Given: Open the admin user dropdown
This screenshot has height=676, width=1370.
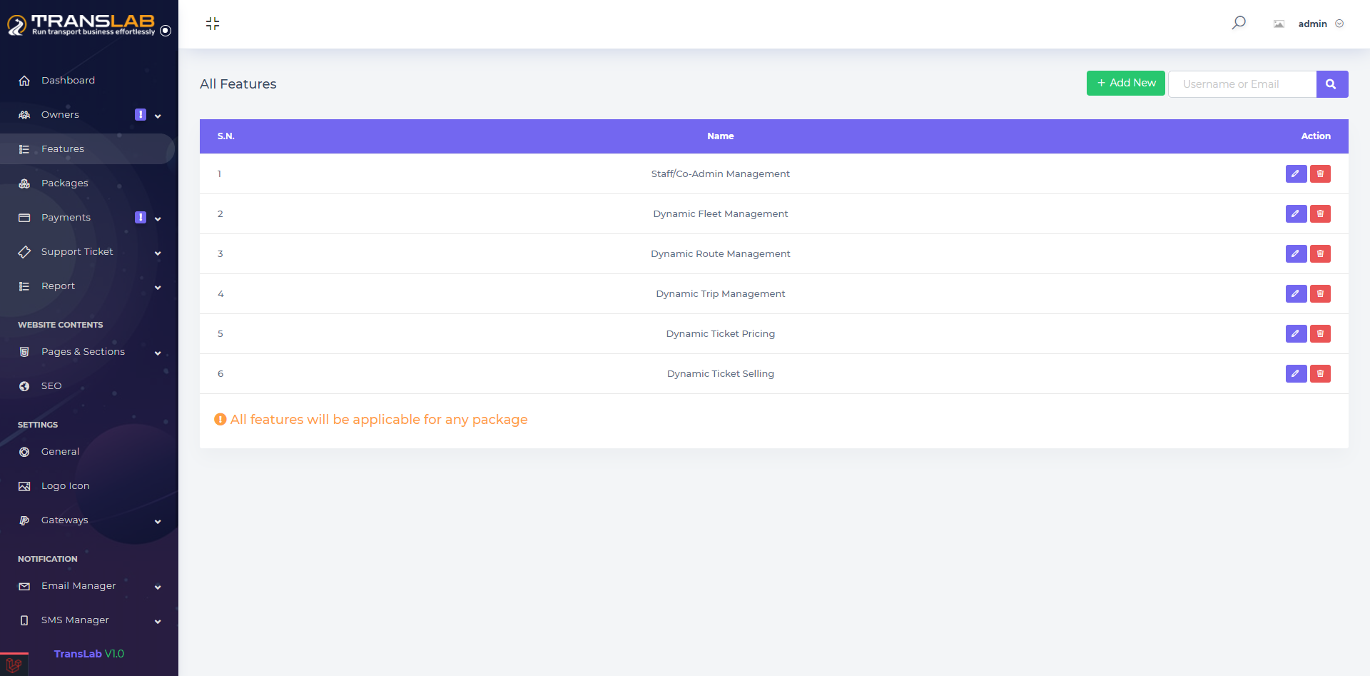Looking at the screenshot, I should click(1320, 24).
